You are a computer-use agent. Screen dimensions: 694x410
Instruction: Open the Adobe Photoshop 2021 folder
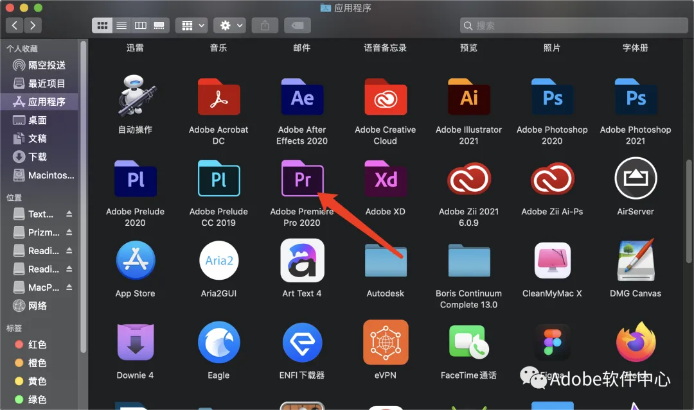click(x=636, y=97)
